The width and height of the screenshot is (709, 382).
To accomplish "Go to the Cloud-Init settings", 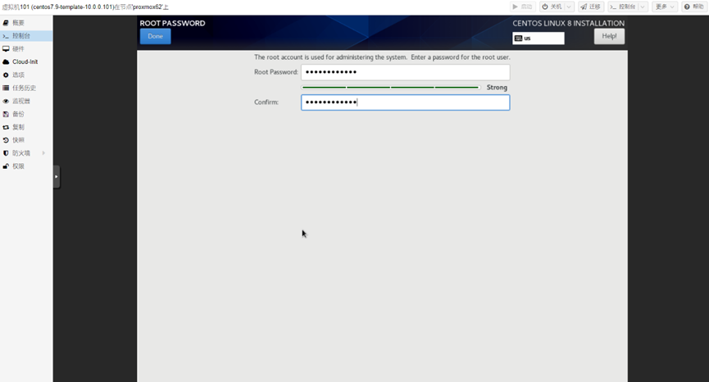I will (26, 62).
